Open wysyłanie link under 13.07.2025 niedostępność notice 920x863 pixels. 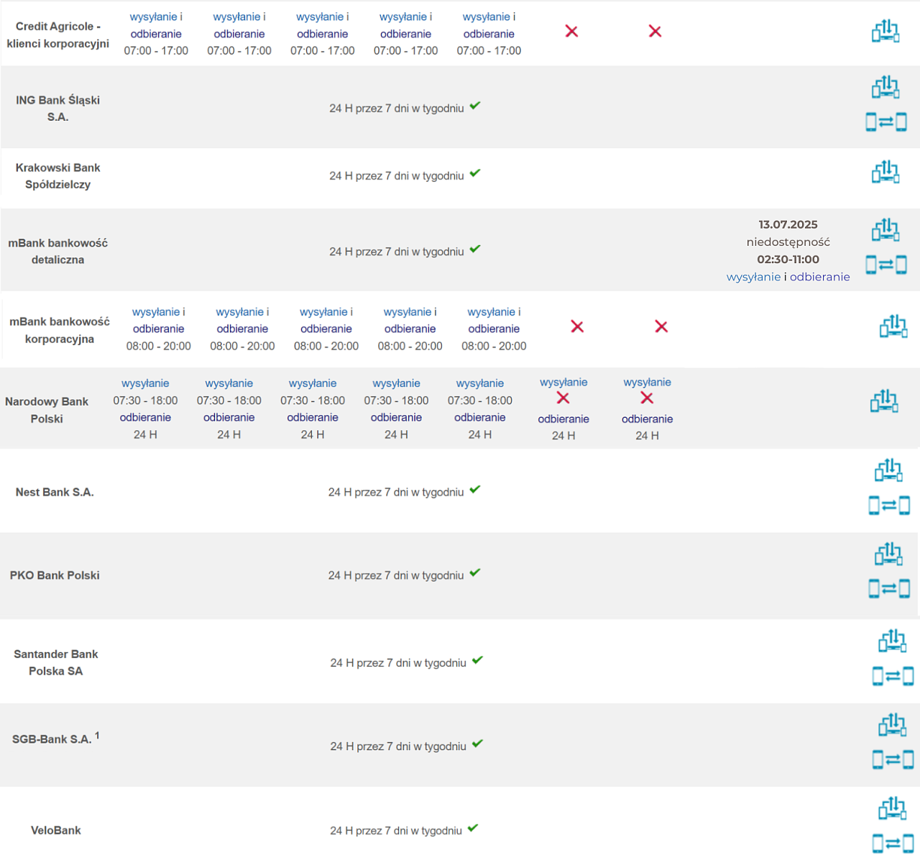point(753,277)
